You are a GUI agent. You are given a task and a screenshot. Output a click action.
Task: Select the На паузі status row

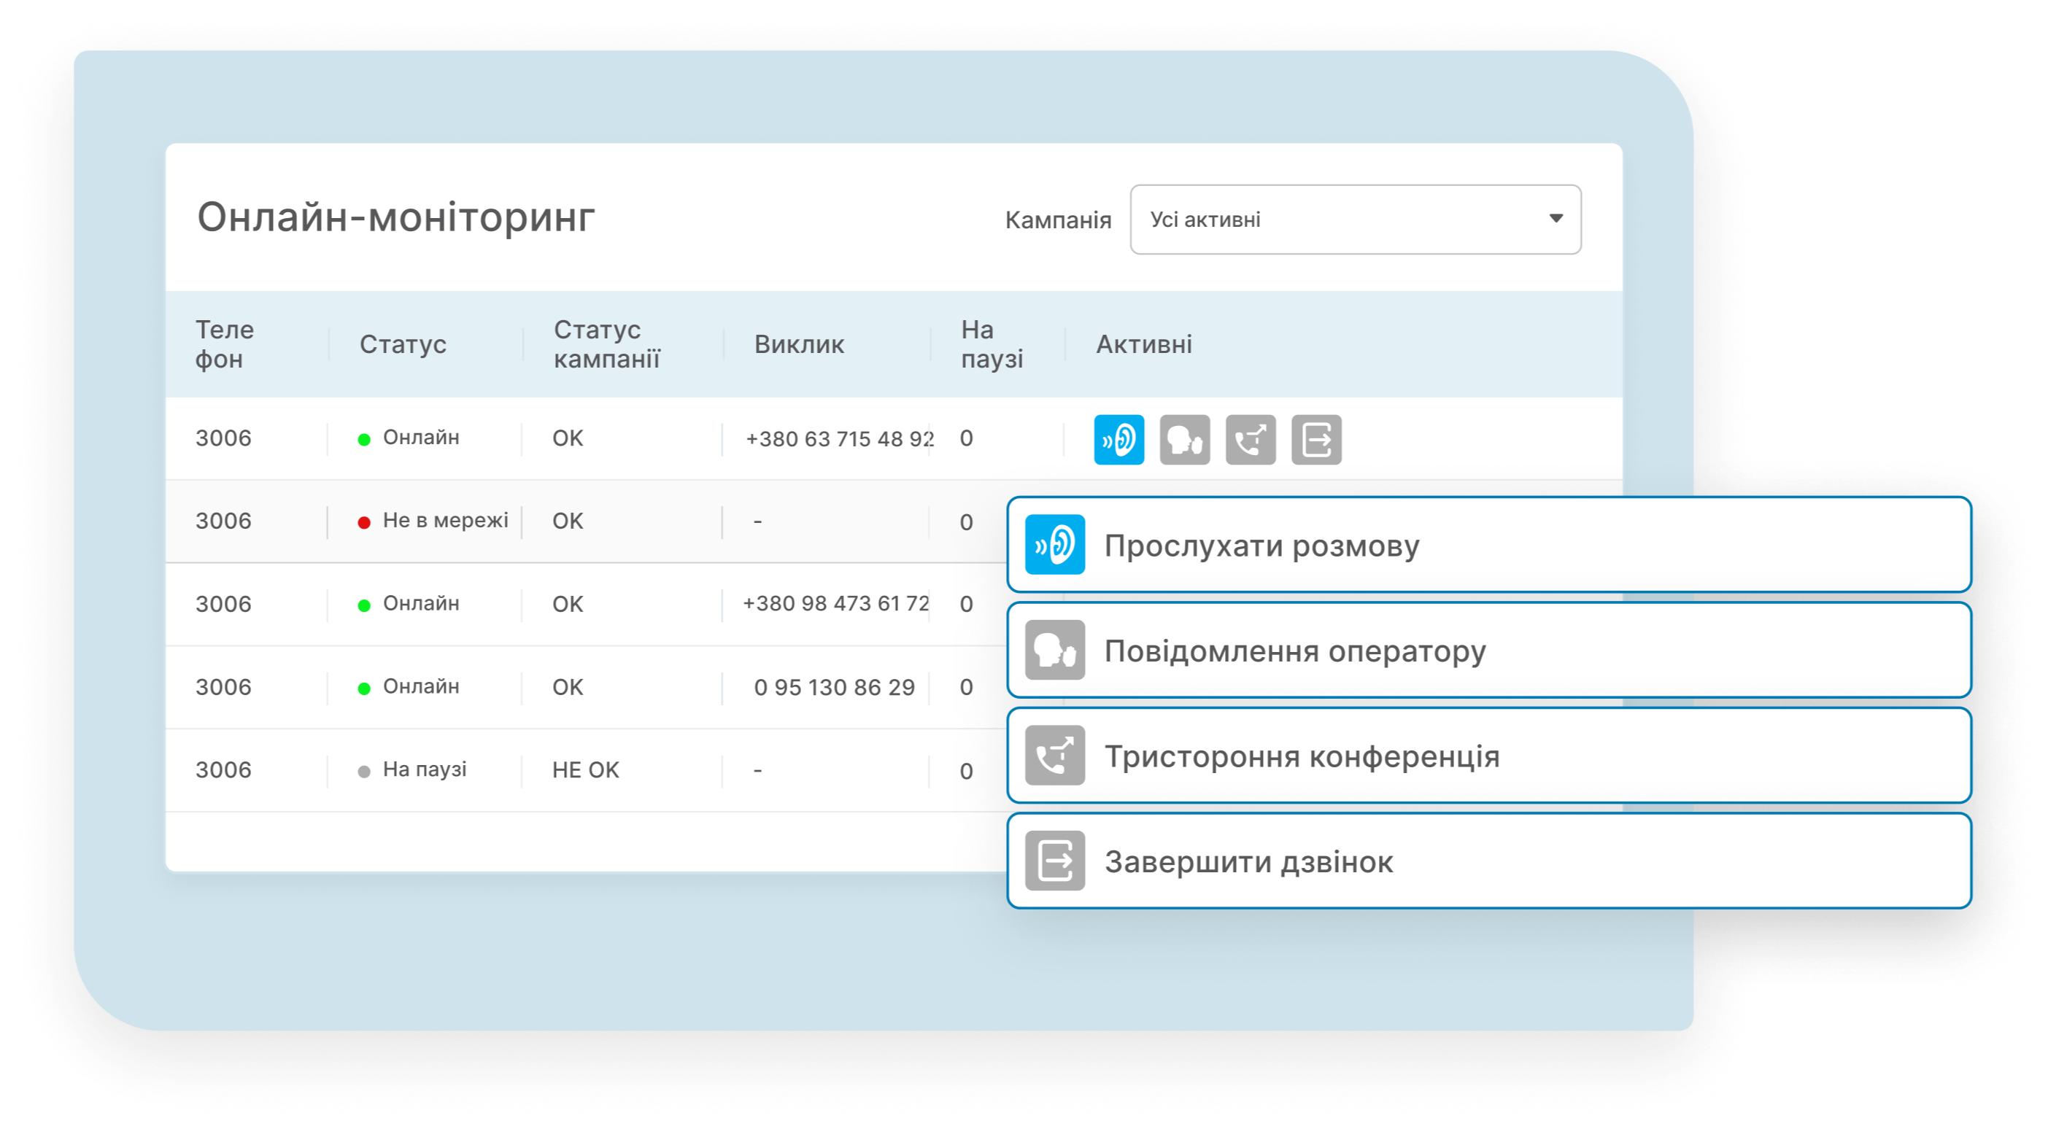(x=424, y=770)
